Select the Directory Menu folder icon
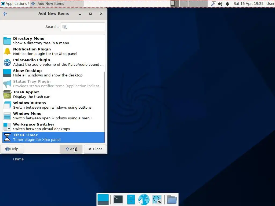This screenshot has width=275, height=206. tap(7, 41)
